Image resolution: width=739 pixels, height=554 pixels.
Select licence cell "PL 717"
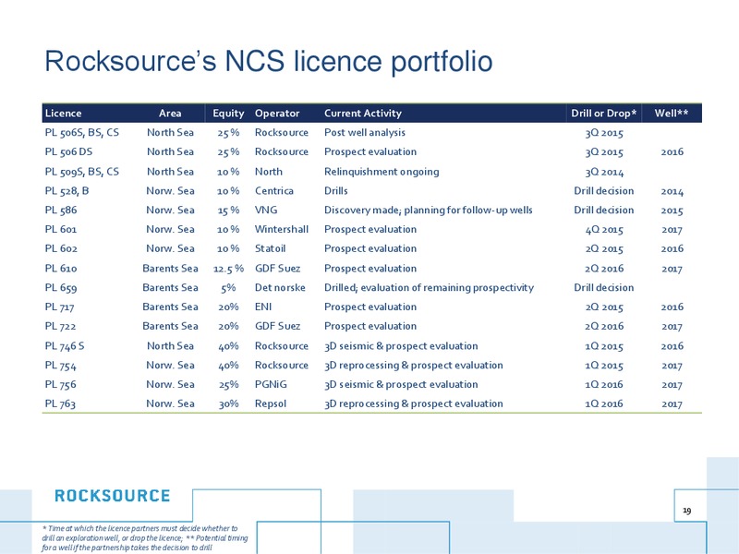coord(59,307)
